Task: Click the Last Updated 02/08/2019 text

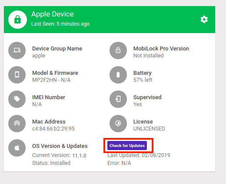Action: (x=139, y=155)
